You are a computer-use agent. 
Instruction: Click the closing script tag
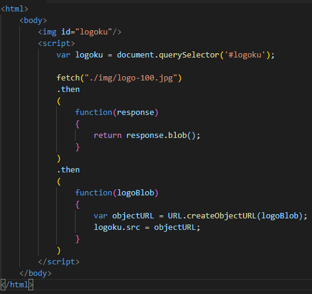pos(59,262)
